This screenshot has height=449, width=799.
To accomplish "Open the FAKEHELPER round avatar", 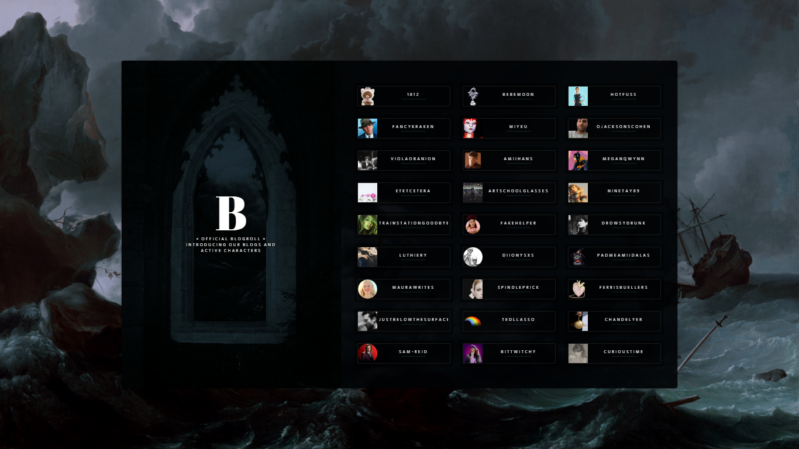I will pyautogui.click(x=473, y=224).
